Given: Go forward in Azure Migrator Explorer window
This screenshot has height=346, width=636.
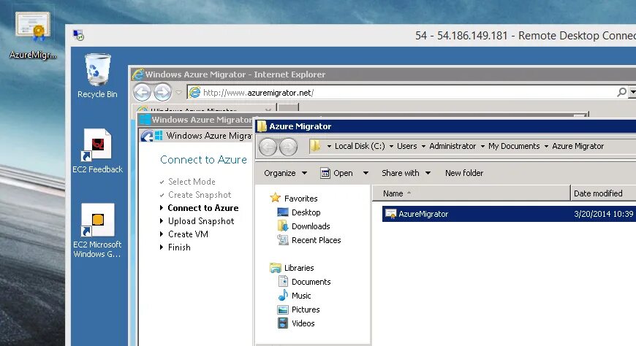Looking at the screenshot, I should point(288,147).
